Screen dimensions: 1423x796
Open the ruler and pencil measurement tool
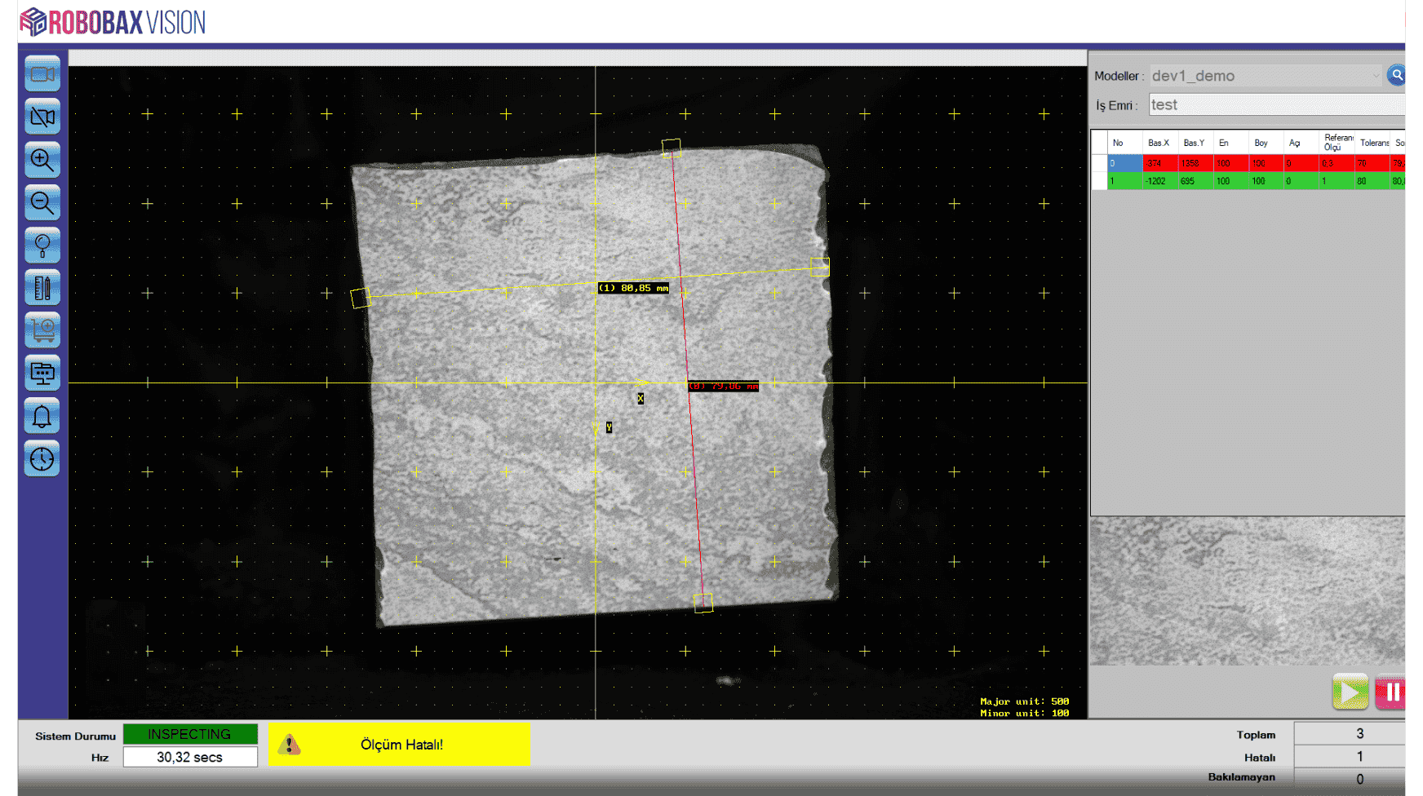(x=42, y=288)
